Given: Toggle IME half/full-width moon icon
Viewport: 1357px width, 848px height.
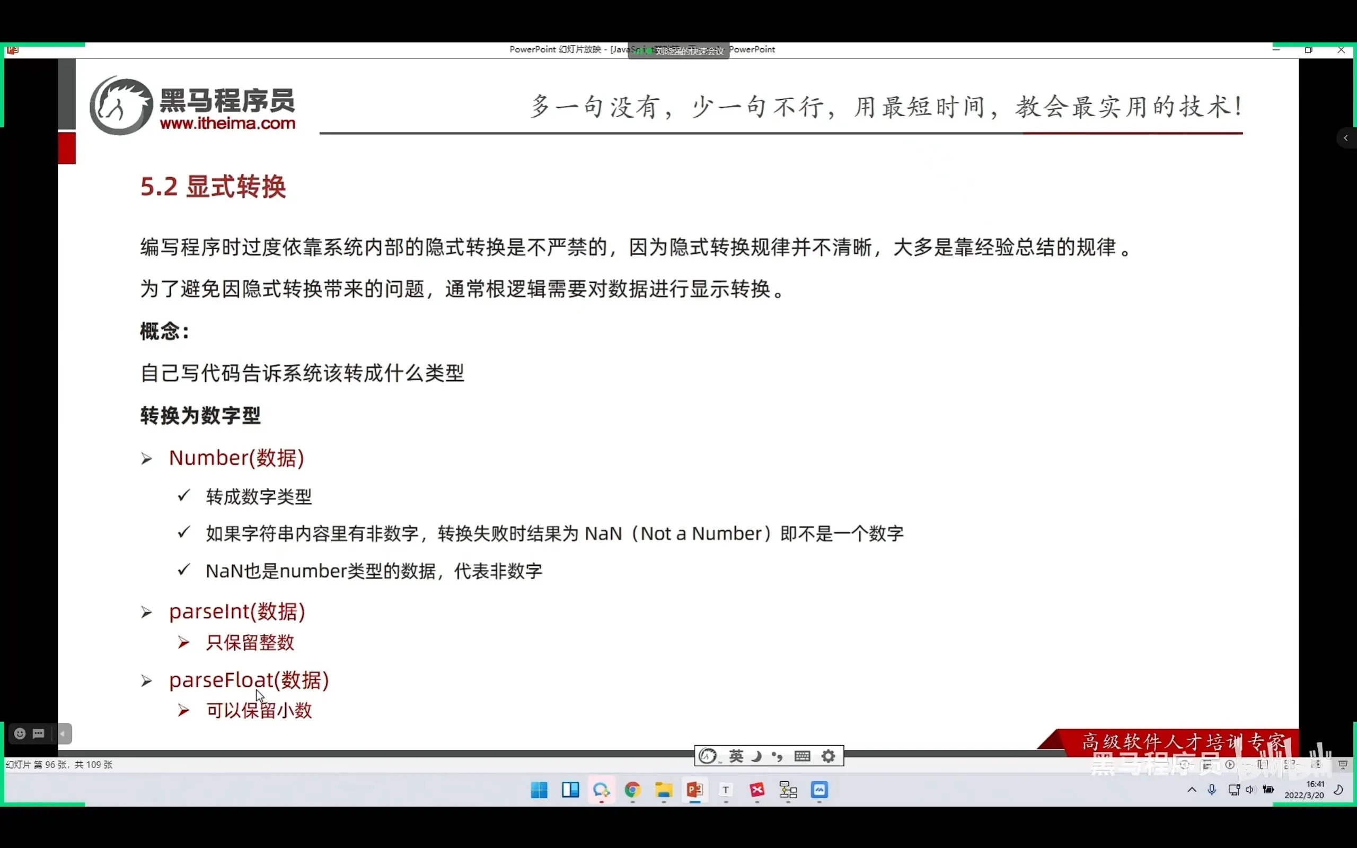Looking at the screenshot, I should tap(757, 756).
